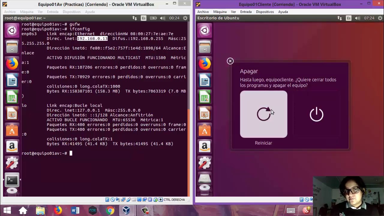The image size is (384, 216).
Task: Click audio indicator in Equipo01Av status bar
Action: [x=118, y=200]
